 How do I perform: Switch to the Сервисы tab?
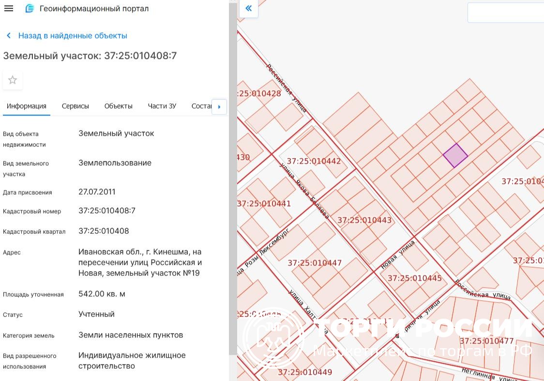pos(75,106)
